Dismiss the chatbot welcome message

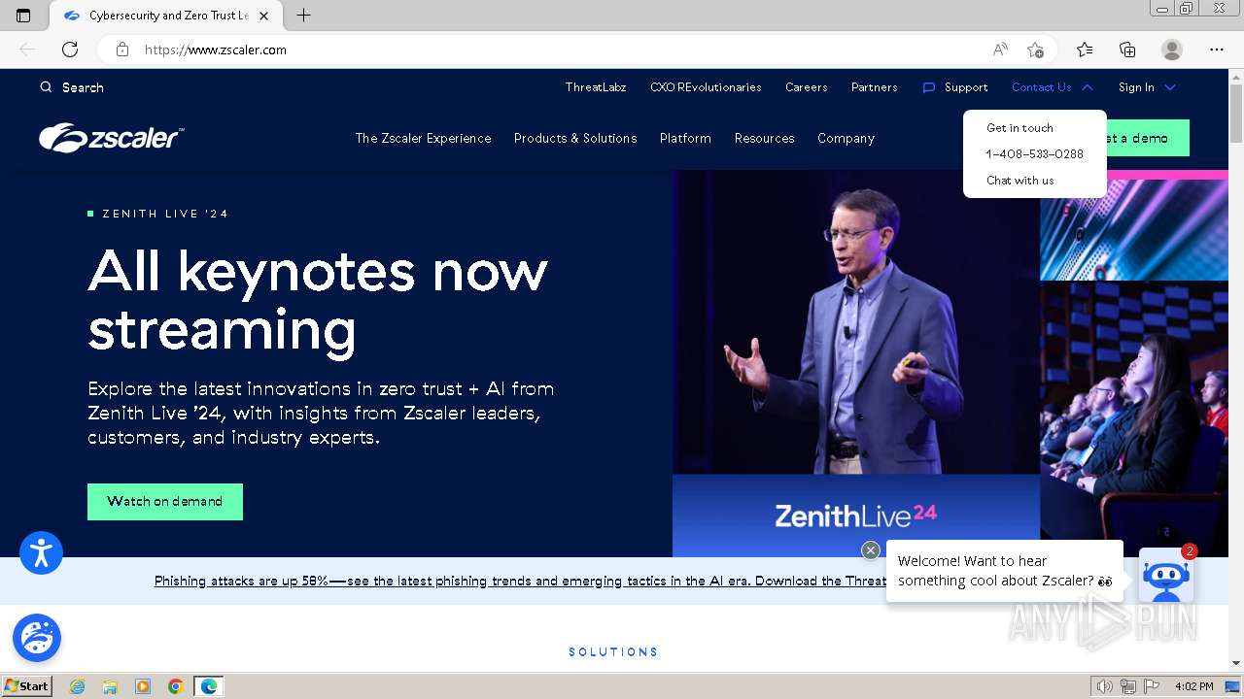(x=871, y=550)
